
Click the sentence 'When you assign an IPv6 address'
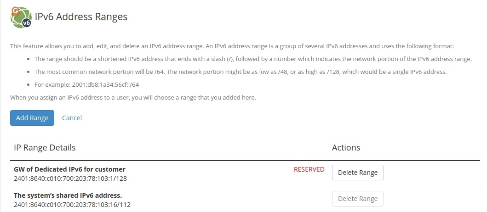(133, 97)
